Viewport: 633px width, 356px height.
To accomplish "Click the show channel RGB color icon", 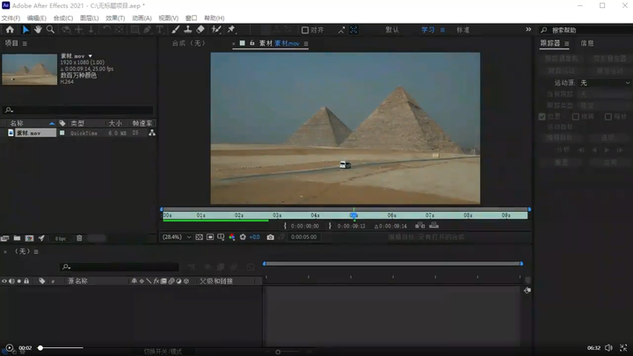I will [x=232, y=237].
